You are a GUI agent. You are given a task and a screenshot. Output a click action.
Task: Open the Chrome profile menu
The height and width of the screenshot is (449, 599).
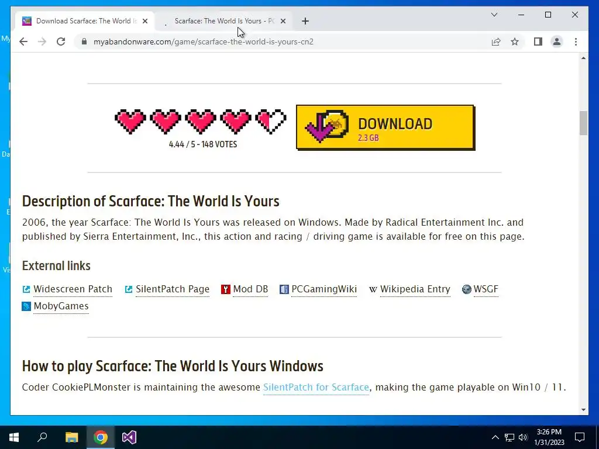tap(557, 42)
